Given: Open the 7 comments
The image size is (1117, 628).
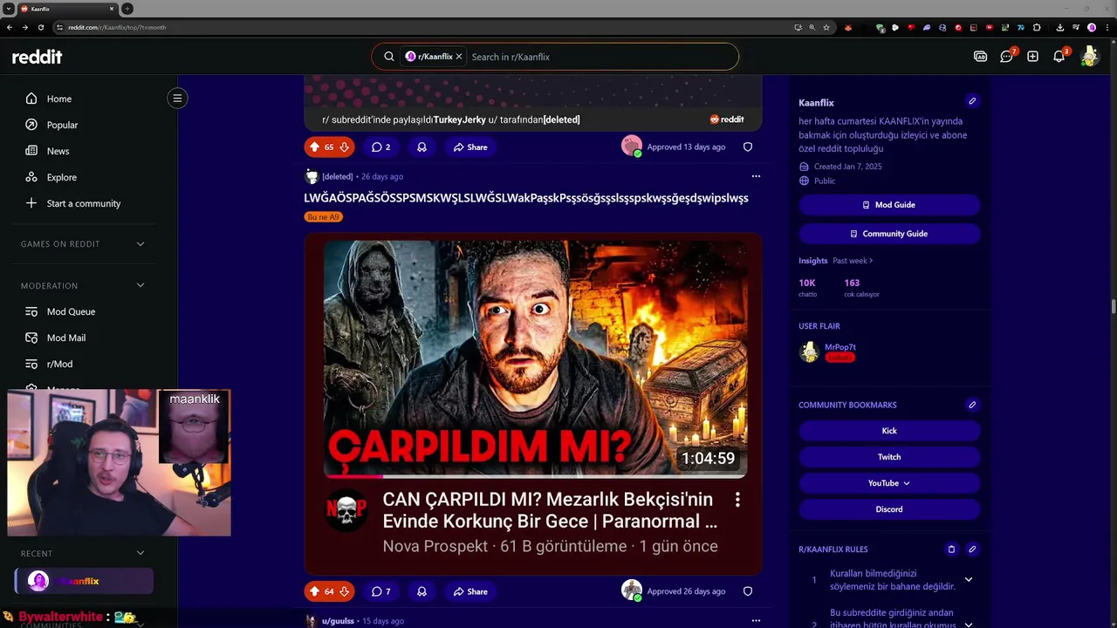Looking at the screenshot, I should click(380, 591).
